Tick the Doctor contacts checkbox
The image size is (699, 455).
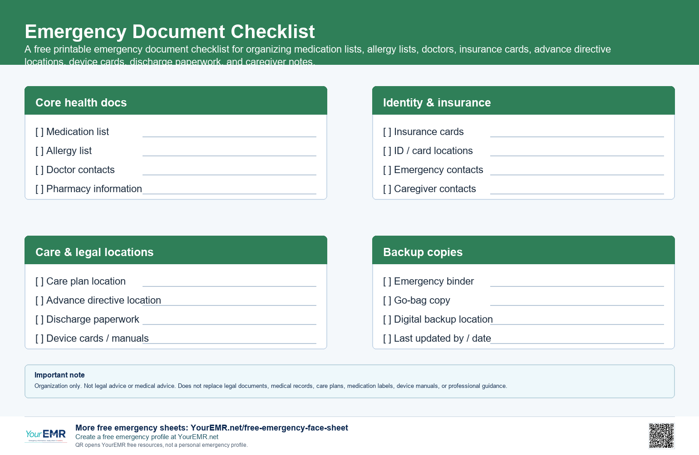coord(39,170)
